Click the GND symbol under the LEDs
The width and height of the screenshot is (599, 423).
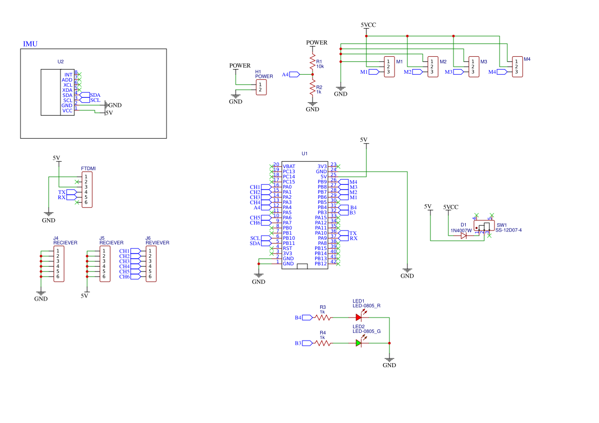click(x=389, y=361)
